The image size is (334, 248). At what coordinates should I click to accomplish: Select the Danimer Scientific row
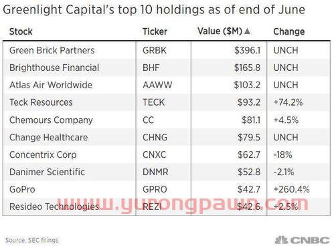click(x=167, y=172)
